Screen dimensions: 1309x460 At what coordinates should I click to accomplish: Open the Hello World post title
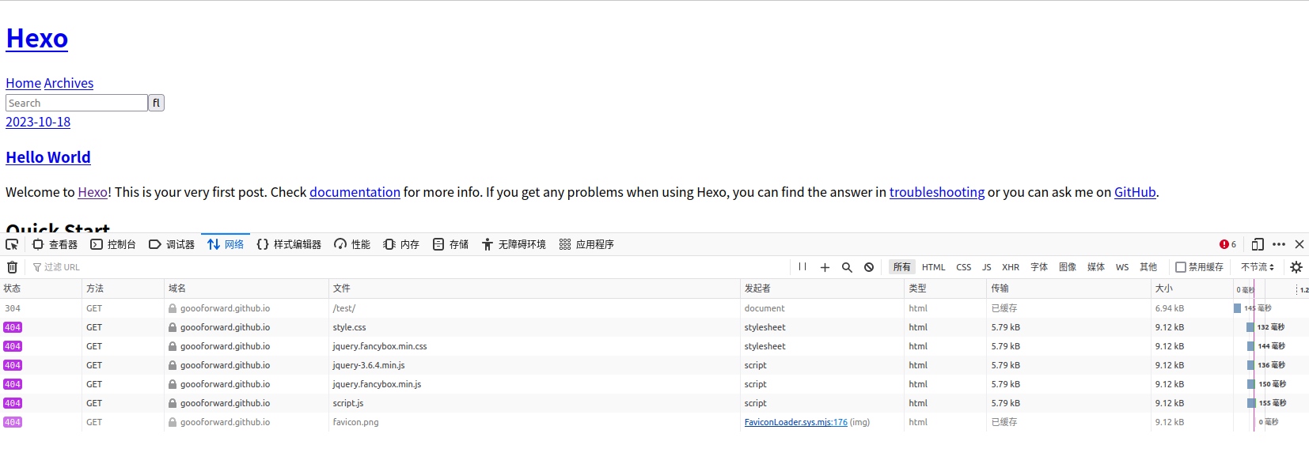(48, 157)
